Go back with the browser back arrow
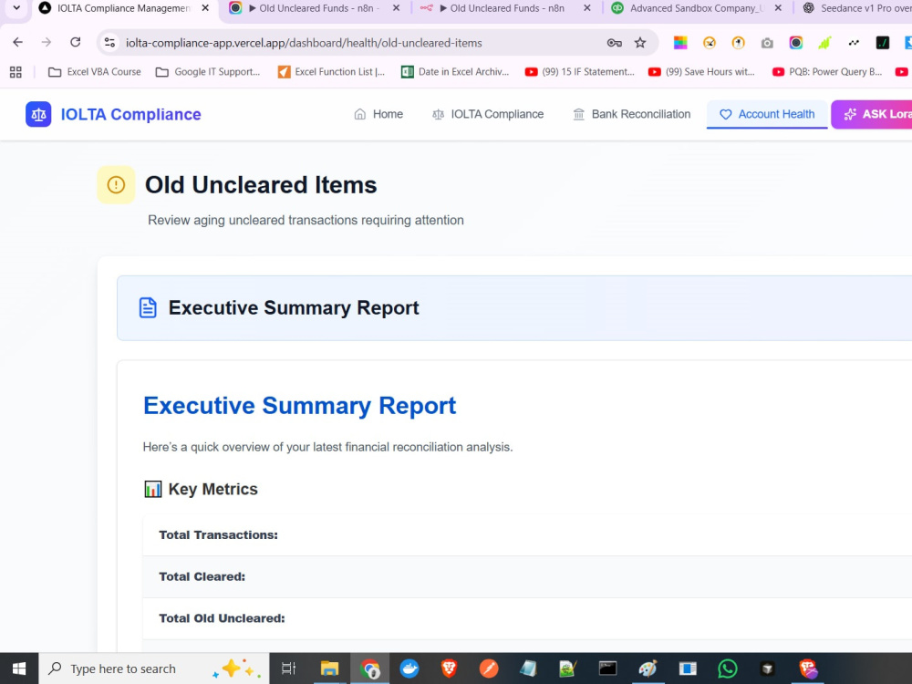The image size is (912, 684). (18, 43)
